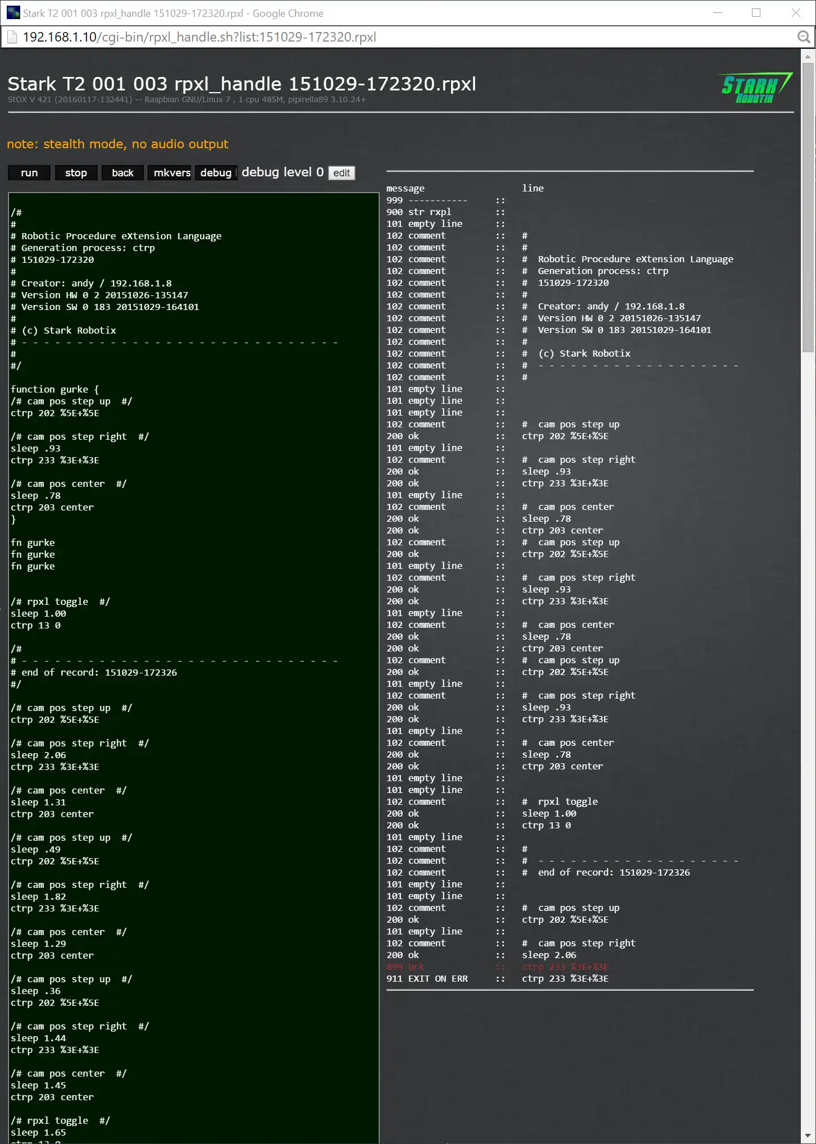
Task: Click the page document icon before URL
Action: coord(12,37)
